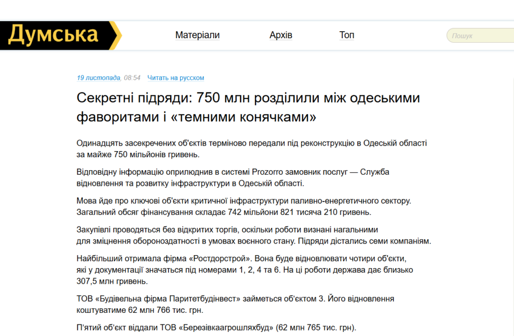Open the Матеріали section
The image size is (514, 336).
pyautogui.click(x=197, y=35)
